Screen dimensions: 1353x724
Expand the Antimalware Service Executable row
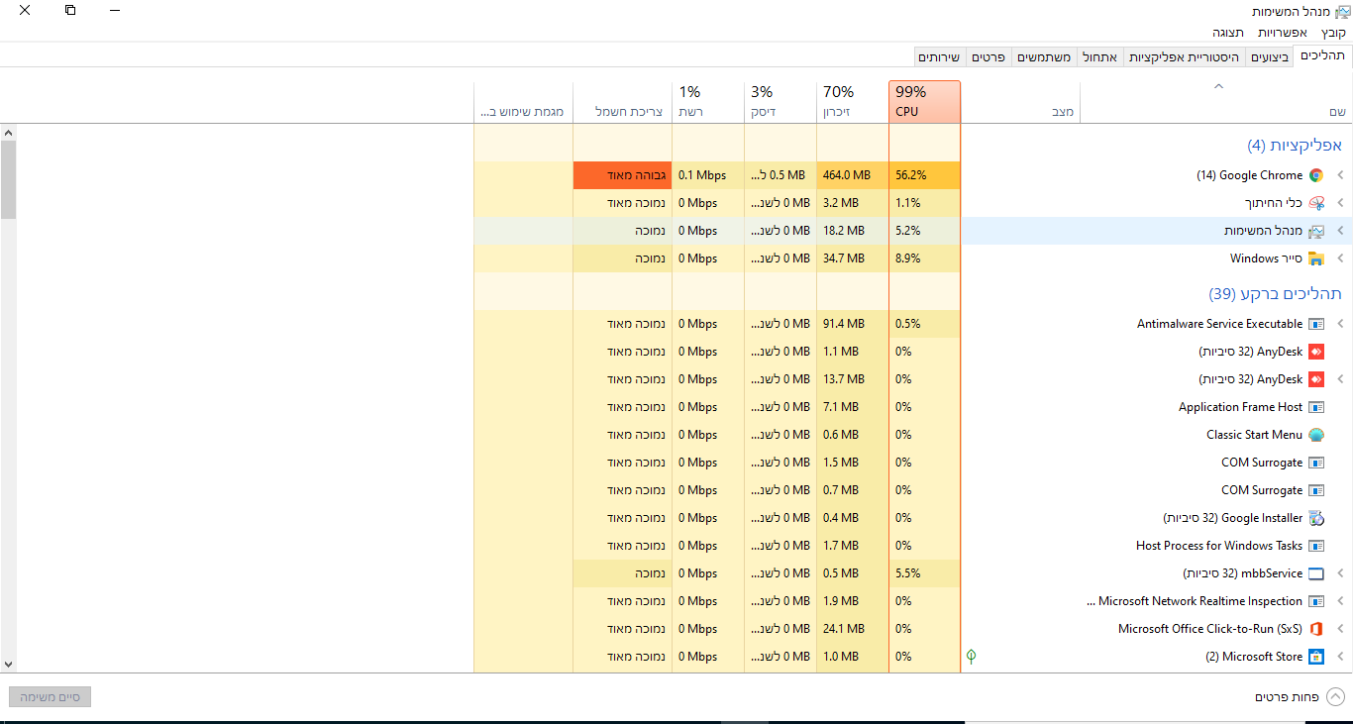click(1340, 324)
